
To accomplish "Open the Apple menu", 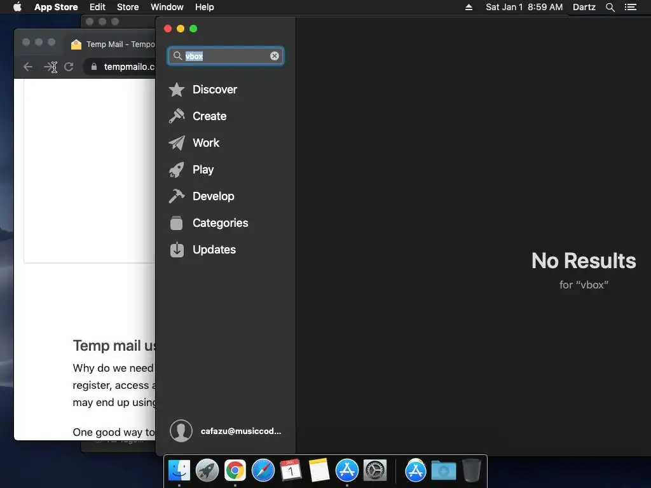I will coord(17,7).
